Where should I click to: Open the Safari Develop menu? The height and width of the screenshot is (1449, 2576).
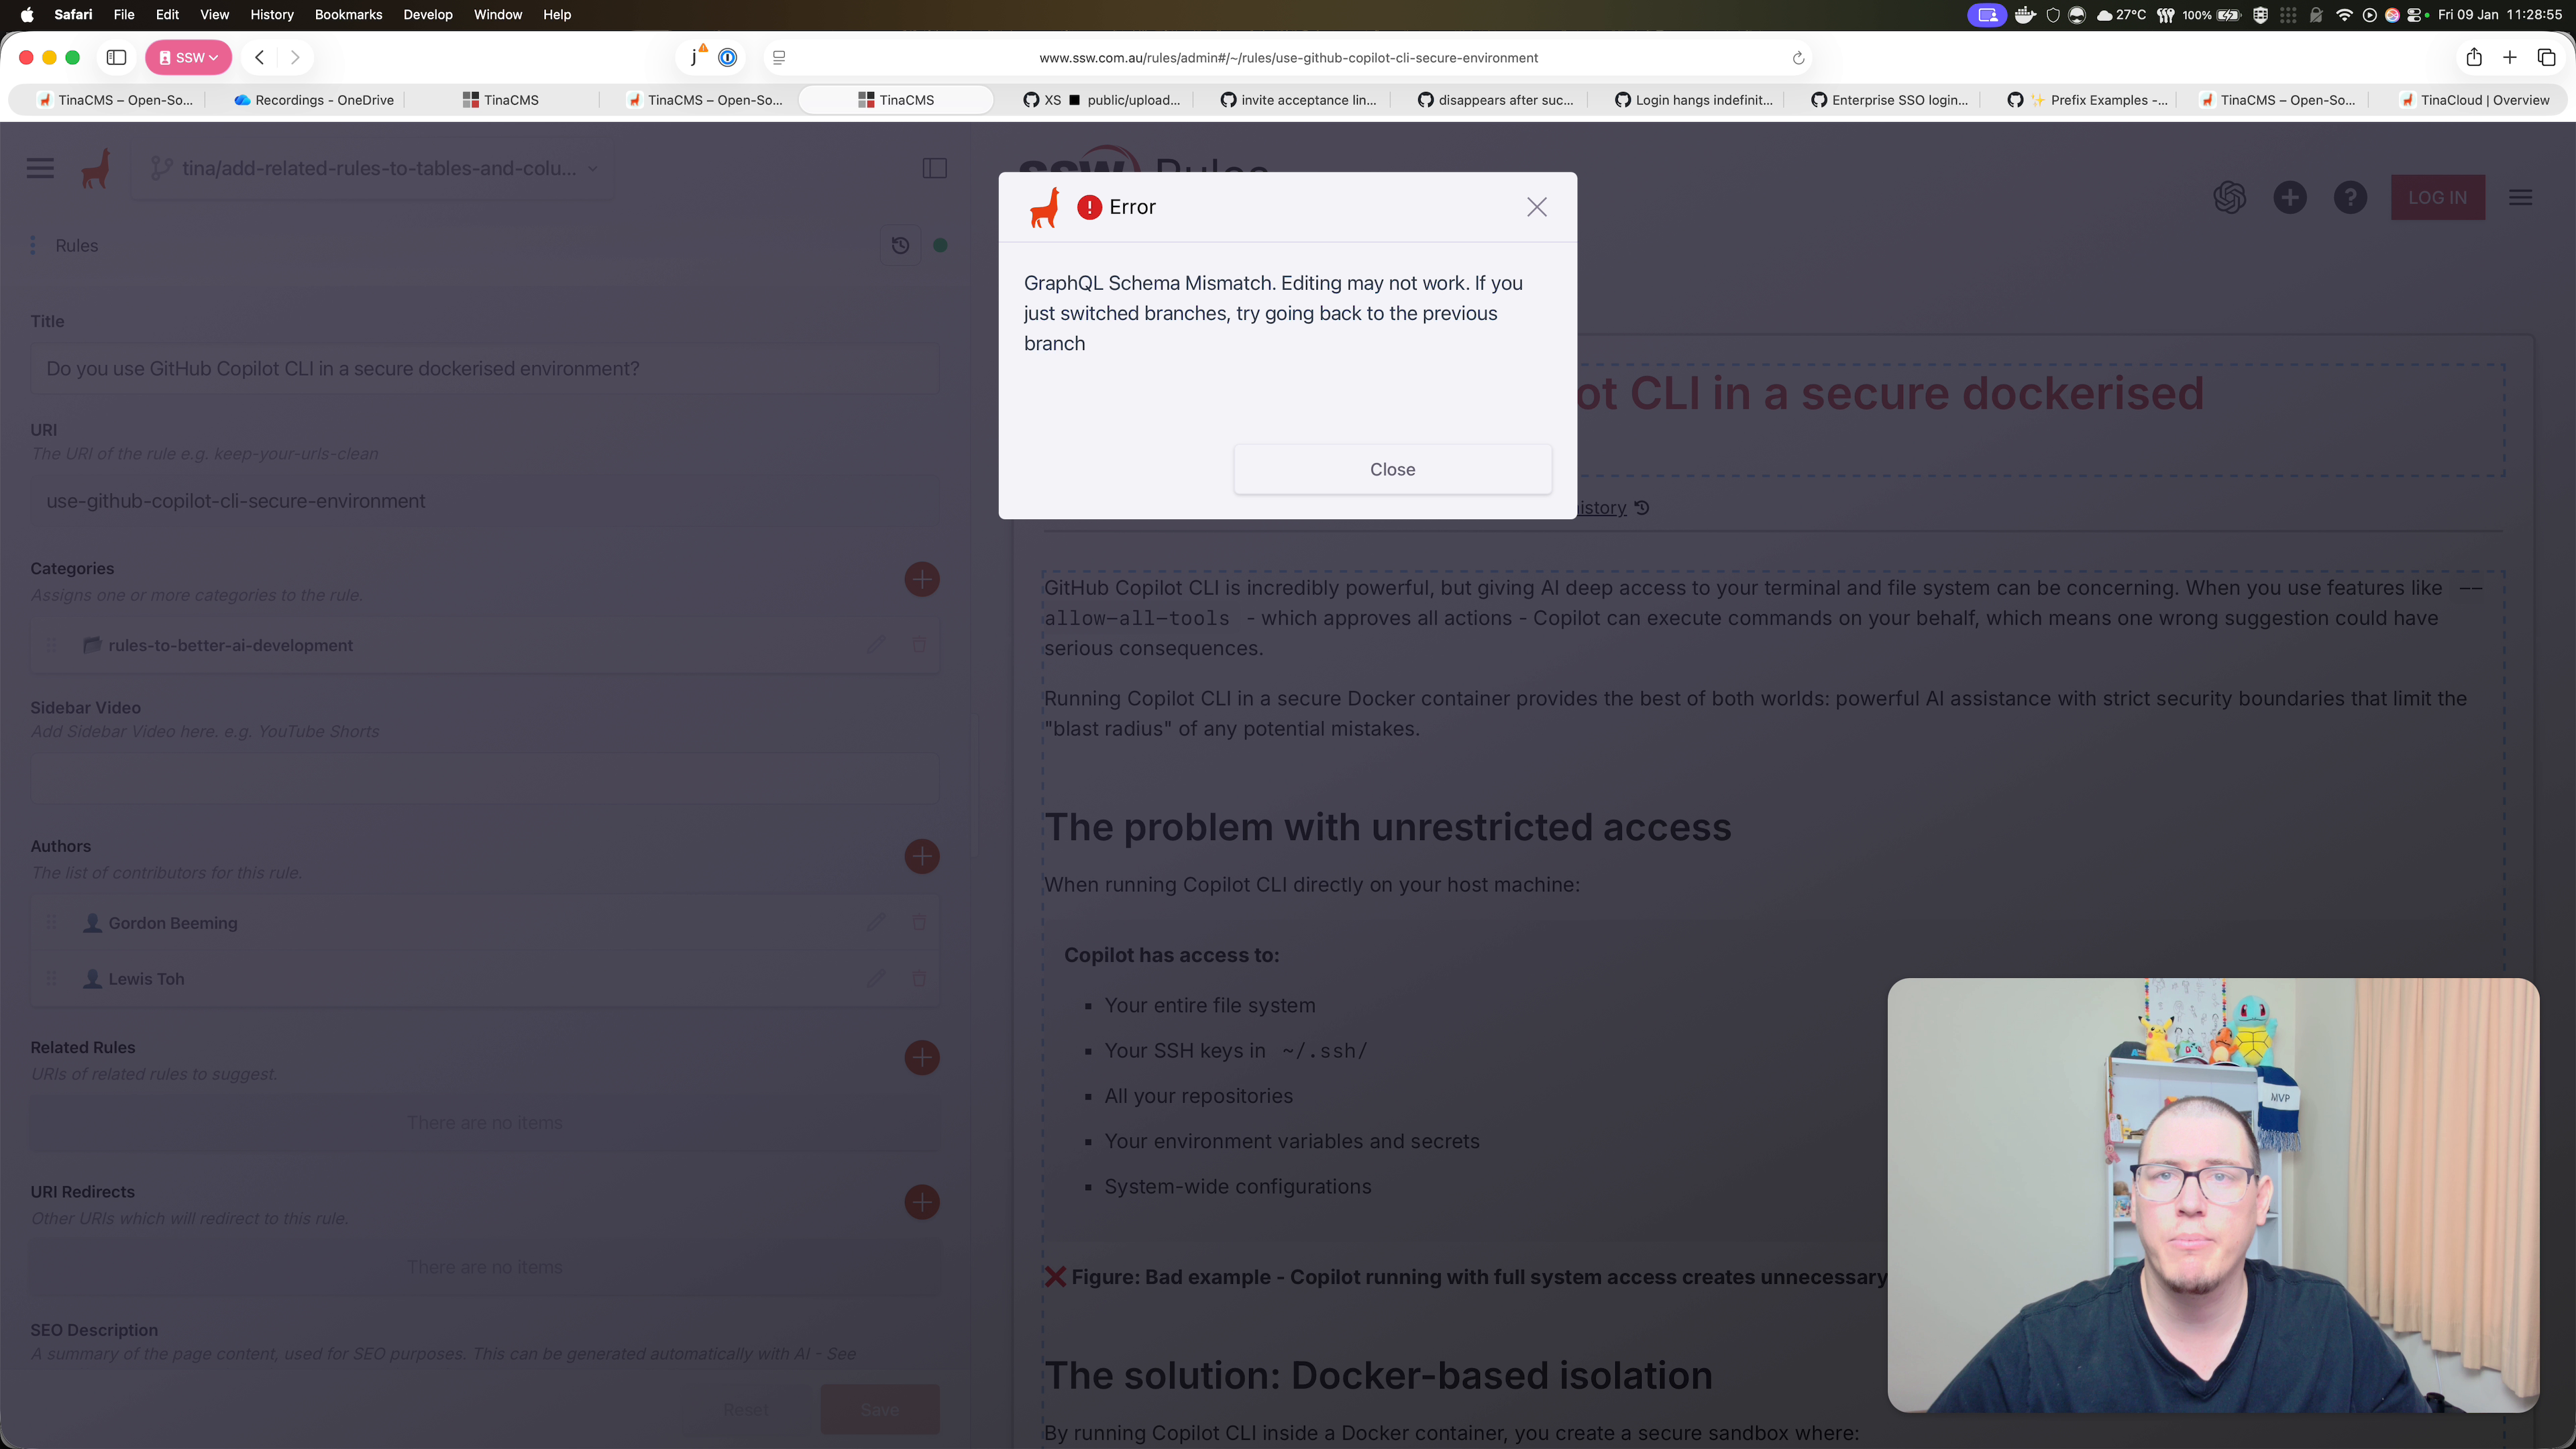tap(428, 14)
